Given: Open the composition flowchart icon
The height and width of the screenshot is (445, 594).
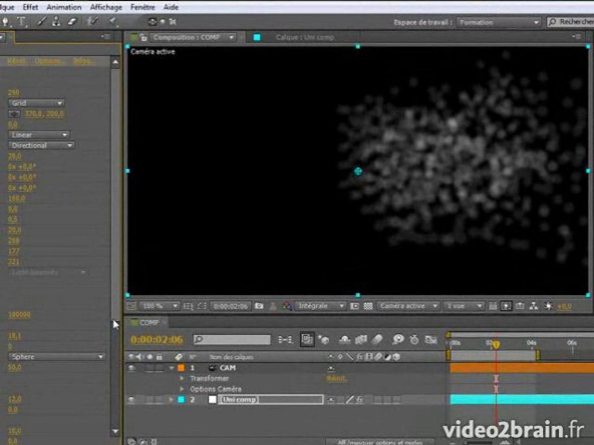Looking at the screenshot, I should coord(534,306).
